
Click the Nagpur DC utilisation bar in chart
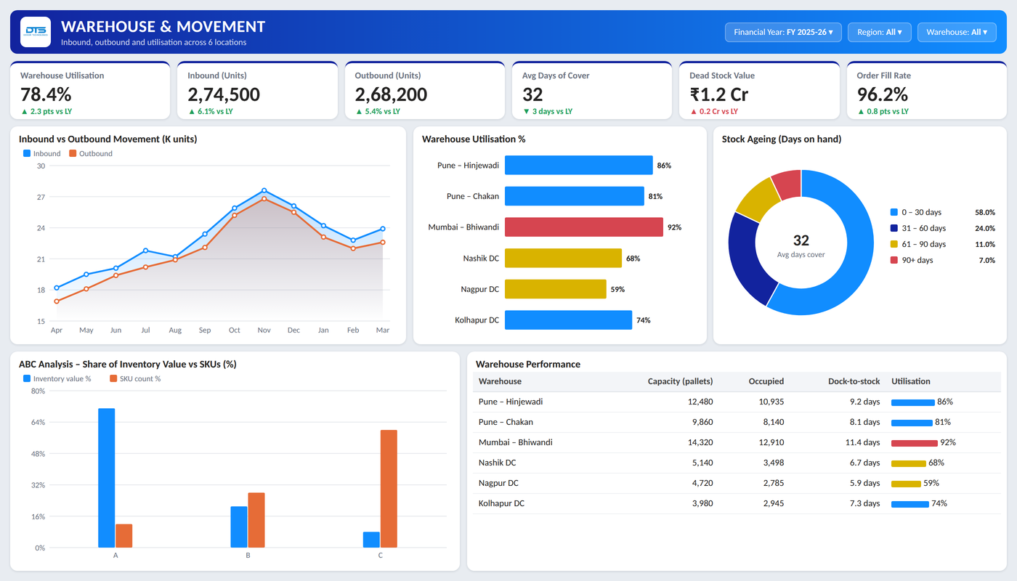click(556, 289)
